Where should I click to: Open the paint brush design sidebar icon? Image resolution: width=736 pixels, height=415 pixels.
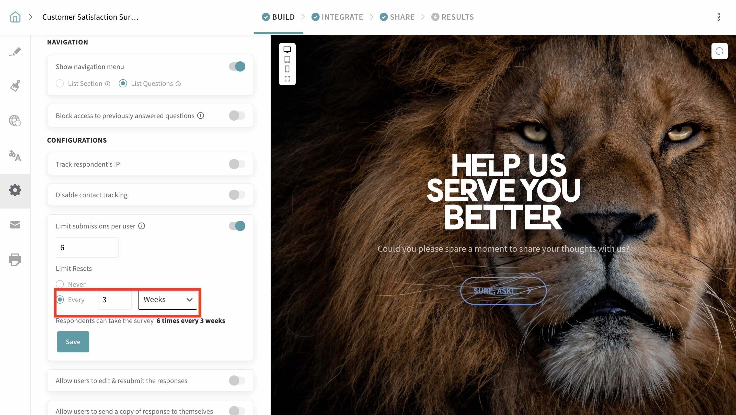pyautogui.click(x=15, y=85)
